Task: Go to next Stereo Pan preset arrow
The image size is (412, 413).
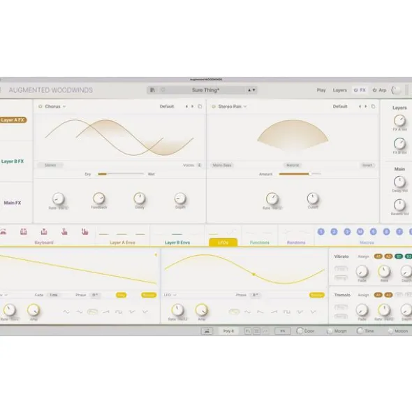Action: (x=366, y=106)
